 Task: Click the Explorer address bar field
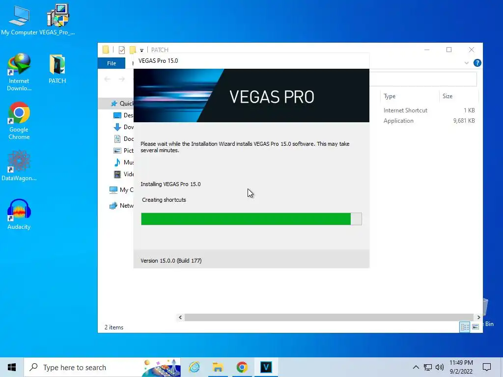click(x=423, y=79)
